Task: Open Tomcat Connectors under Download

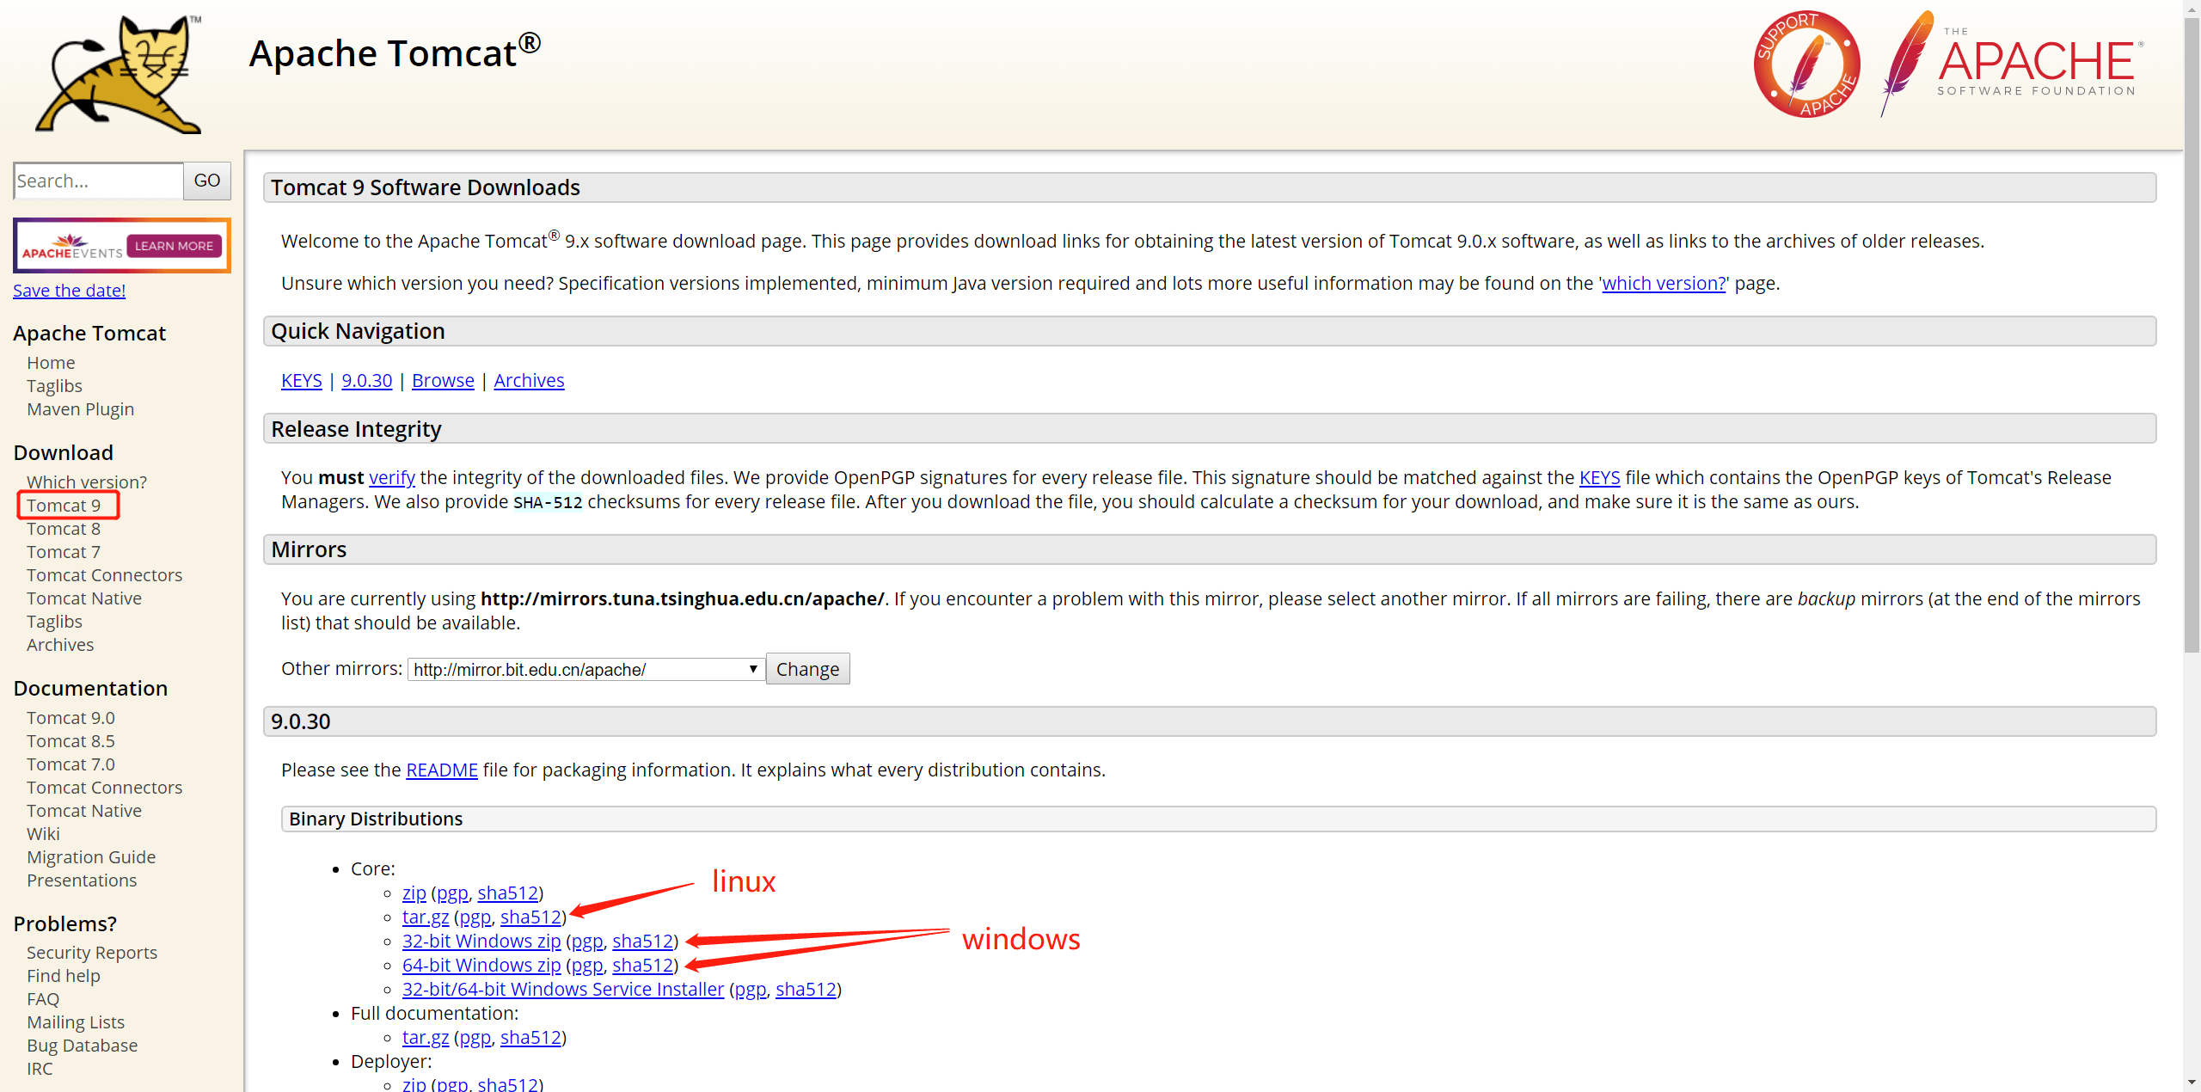Action: tap(104, 575)
